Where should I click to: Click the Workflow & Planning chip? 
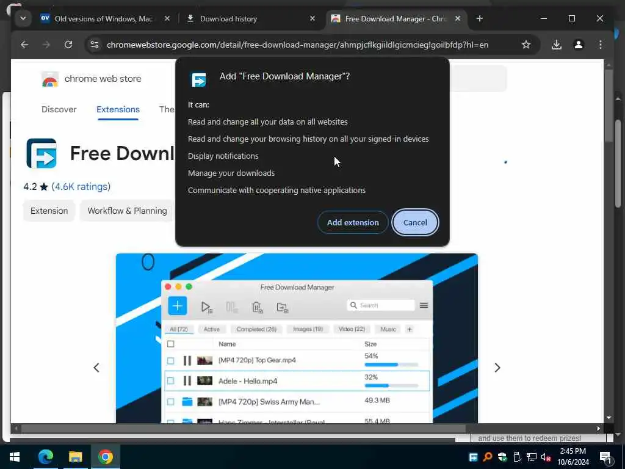pyautogui.click(x=127, y=211)
